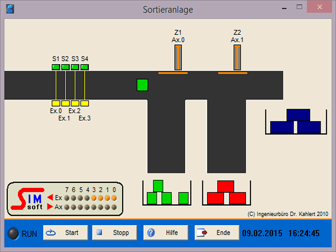Click the green S2 sensor indicator
The width and height of the screenshot is (336, 252).
(x=65, y=67)
